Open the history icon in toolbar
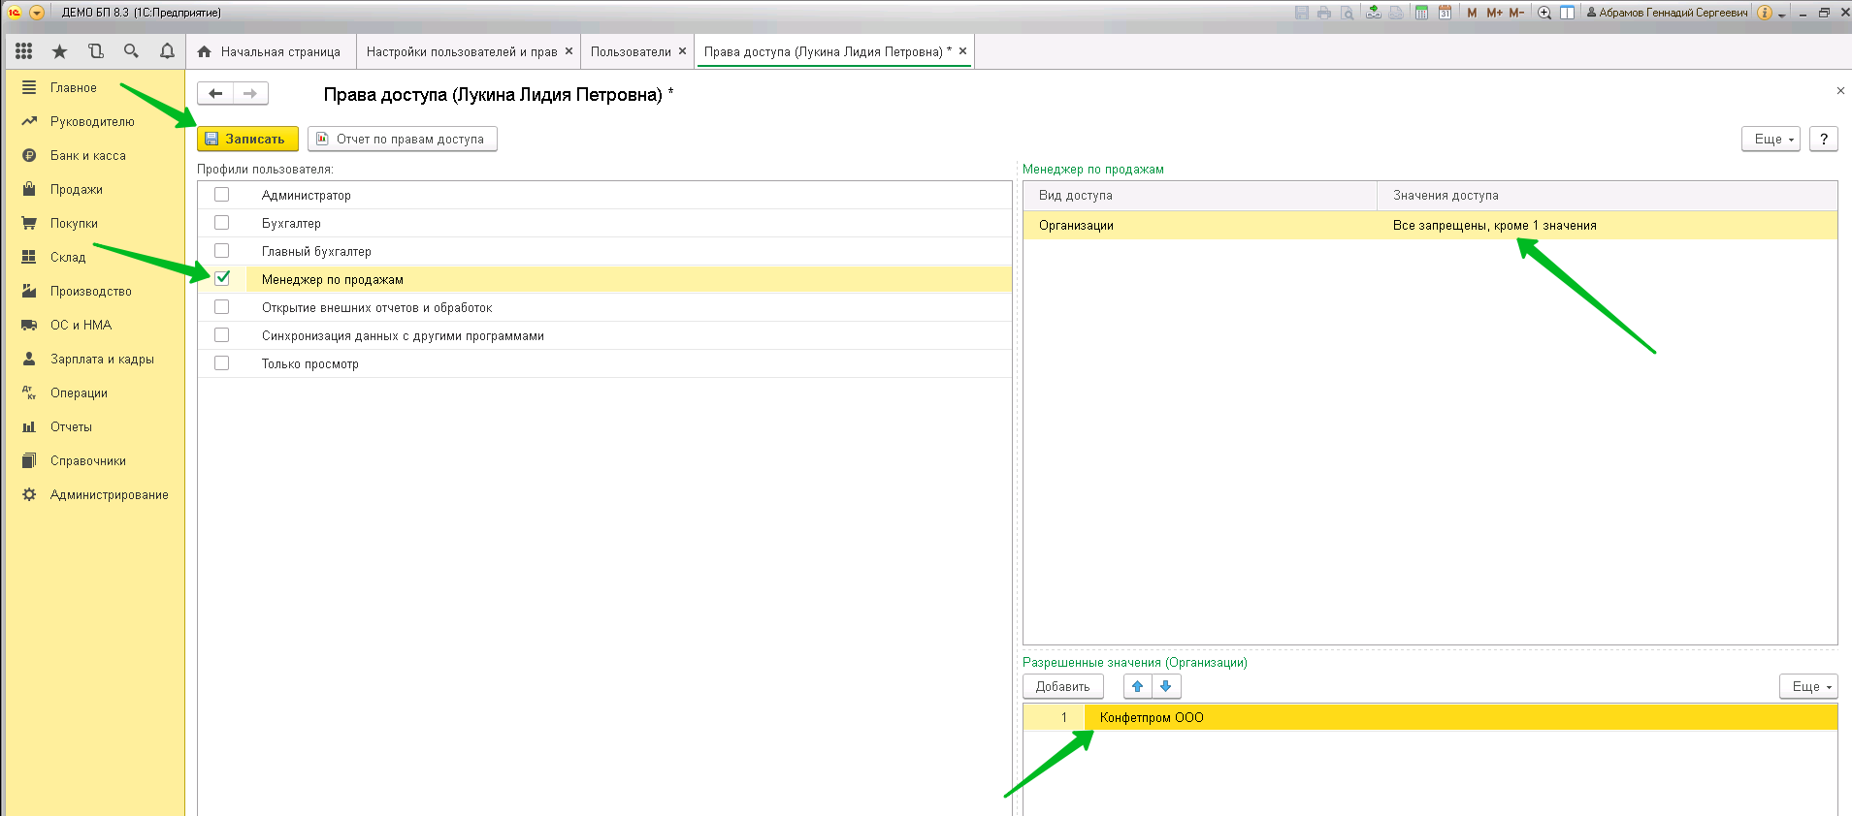 tap(95, 51)
